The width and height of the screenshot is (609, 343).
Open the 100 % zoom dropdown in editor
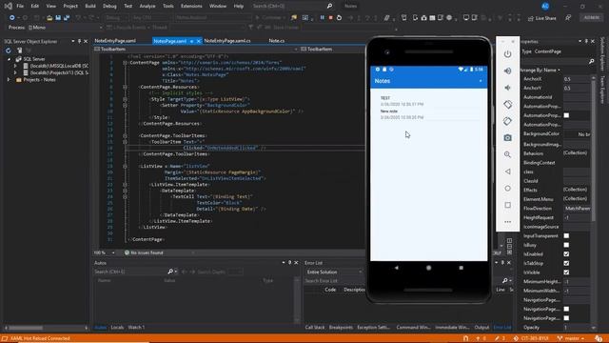tap(105, 252)
